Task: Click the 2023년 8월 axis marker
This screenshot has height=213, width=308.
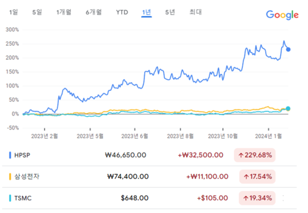Action: [181, 136]
